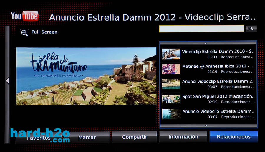265x152 pixels.
Task: Click duration '02:19' in related list
Action: pyautogui.click(x=212, y=102)
